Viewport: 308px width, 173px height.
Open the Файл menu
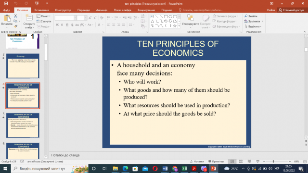click(x=7, y=10)
